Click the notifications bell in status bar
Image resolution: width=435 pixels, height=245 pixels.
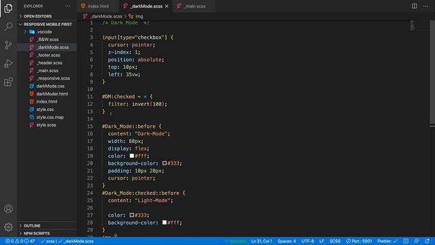[x=428, y=241]
